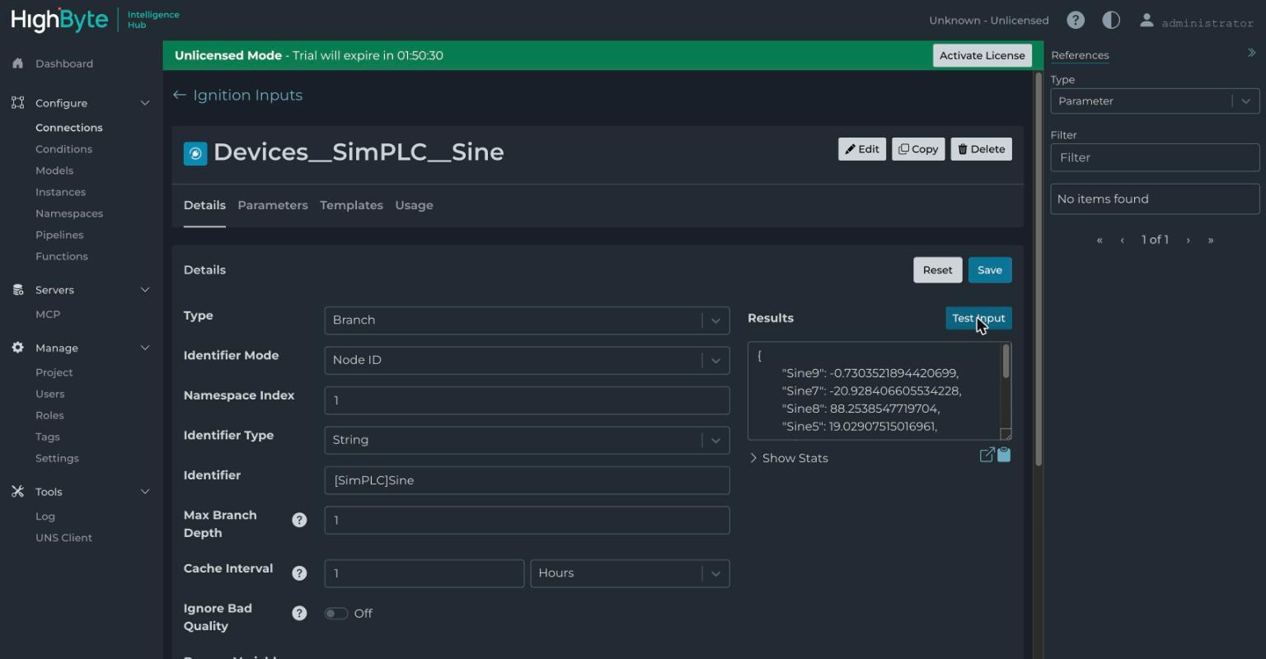The height and width of the screenshot is (659, 1266).
Task: Click the Cache Interval number field
Action: click(x=424, y=573)
